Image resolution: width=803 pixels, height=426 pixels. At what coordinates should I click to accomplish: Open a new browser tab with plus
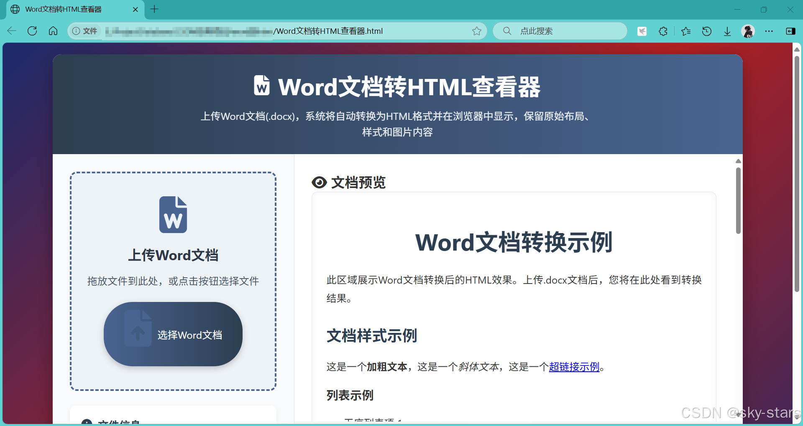(154, 9)
